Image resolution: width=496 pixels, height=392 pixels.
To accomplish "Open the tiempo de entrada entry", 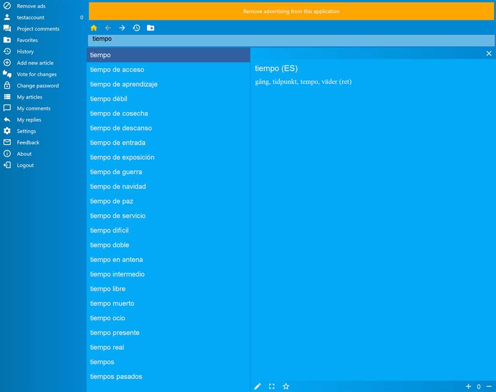I will tap(168, 142).
